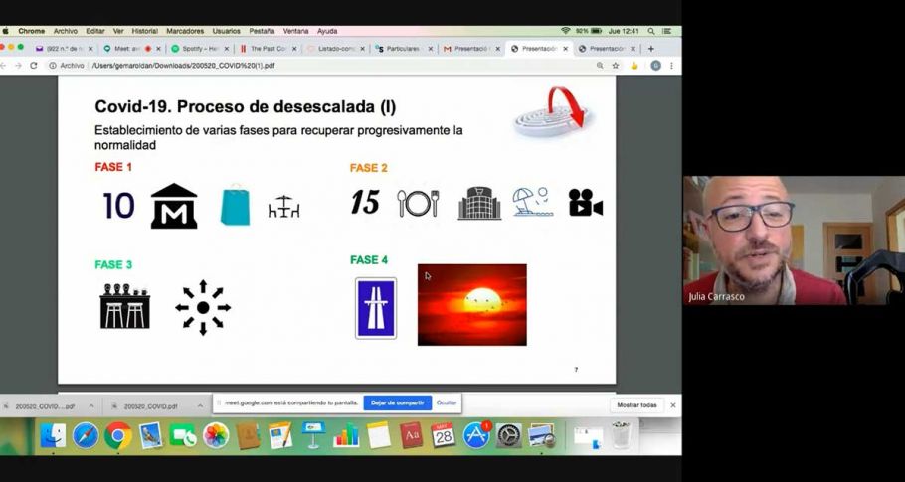Image resolution: width=905 pixels, height=482 pixels.
Task: Click the Chrome icon in the dock
Action: (118, 435)
